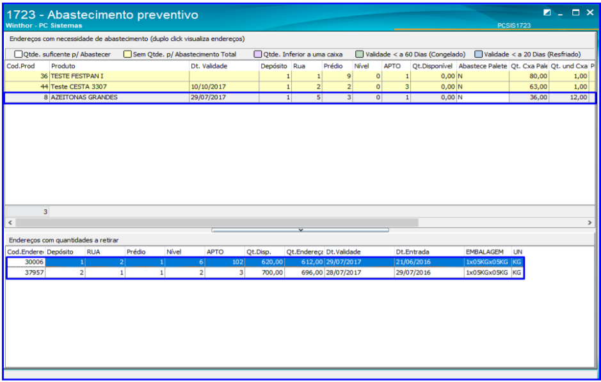Viewport: 601px width, 382px height.
Task: Click the RUA column header in lower grid
Action: click(x=105, y=251)
